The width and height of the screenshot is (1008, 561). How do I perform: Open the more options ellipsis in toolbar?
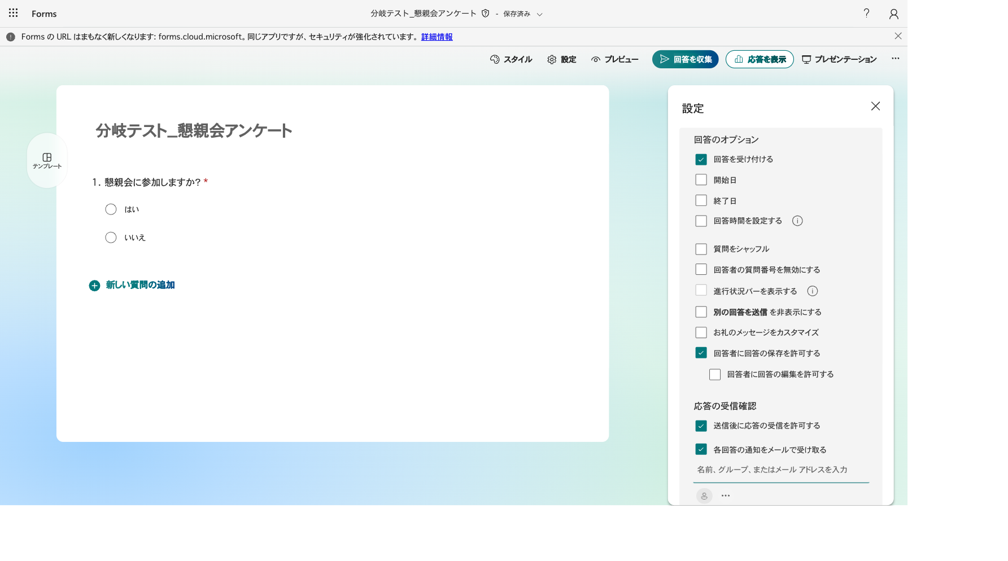click(895, 59)
